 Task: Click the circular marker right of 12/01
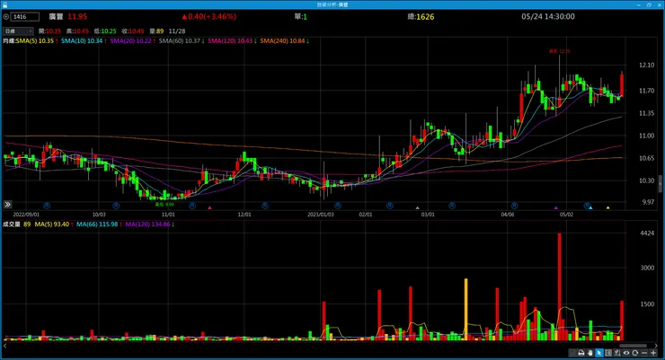pyautogui.click(x=265, y=206)
